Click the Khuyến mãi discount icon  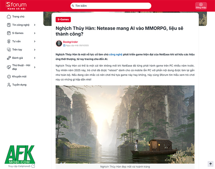tap(9, 77)
